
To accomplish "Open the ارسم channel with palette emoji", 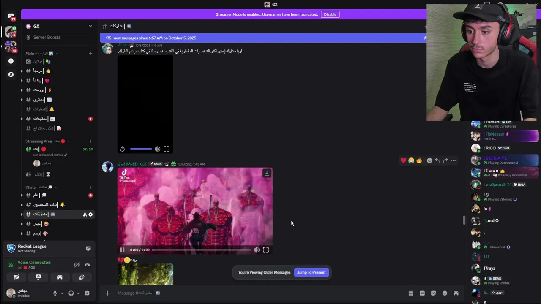I will (x=58, y=233).
